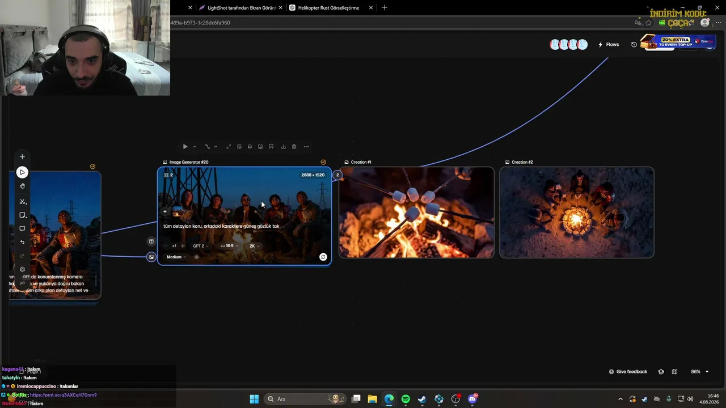Select the comment bubble tool
726x408 pixels.
pyautogui.click(x=22, y=229)
